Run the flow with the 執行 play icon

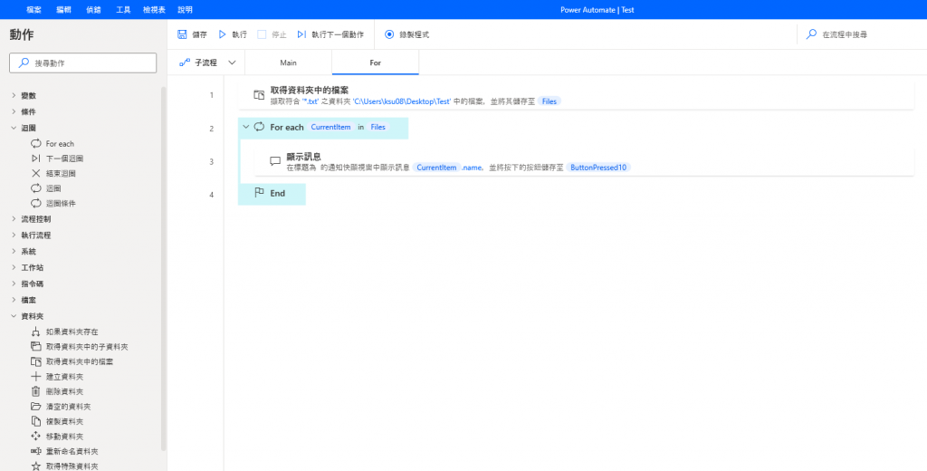click(223, 34)
